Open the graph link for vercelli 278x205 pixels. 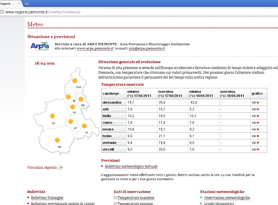[255, 149]
